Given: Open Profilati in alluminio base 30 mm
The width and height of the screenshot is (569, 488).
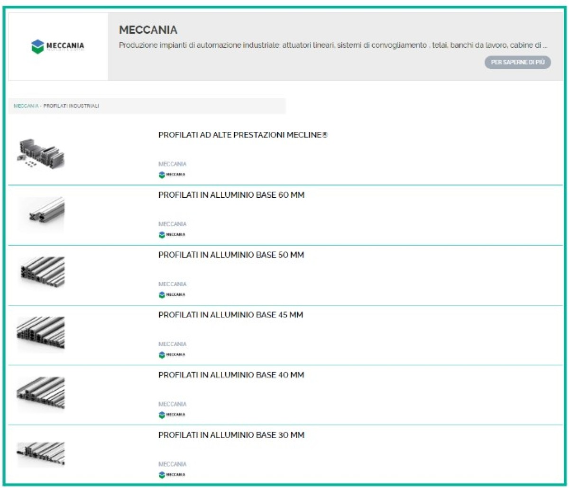Looking at the screenshot, I should pyautogui.click(x=231, y=435).
